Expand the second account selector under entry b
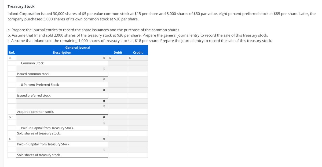This screenshot has height=167, width=322. pos(104,122)
